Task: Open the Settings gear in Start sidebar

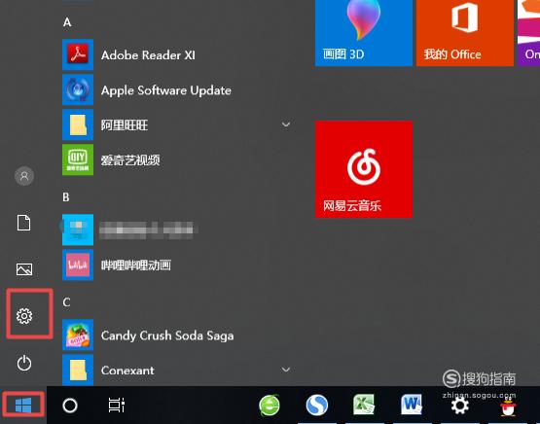Action: (24, 316)
